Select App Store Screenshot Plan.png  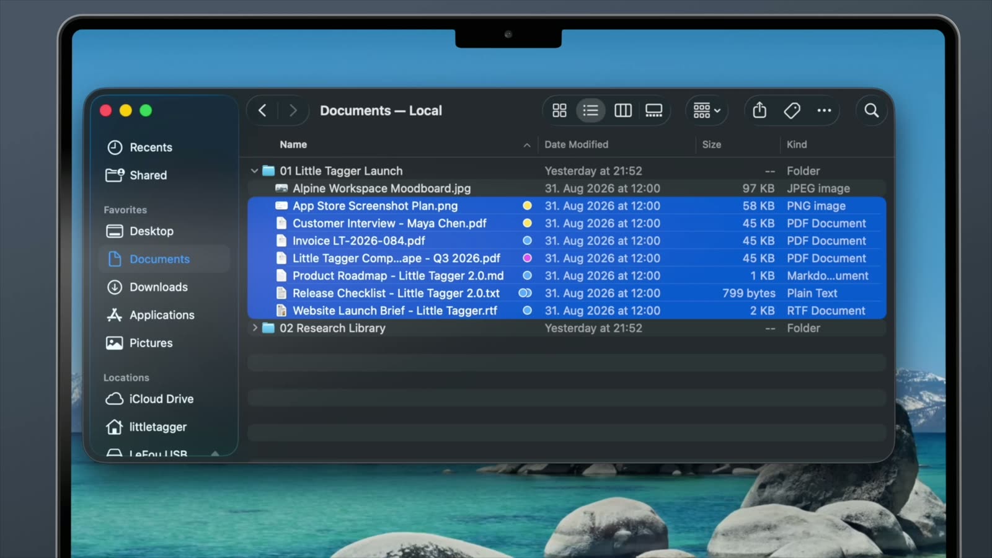[x=567, y=206]
